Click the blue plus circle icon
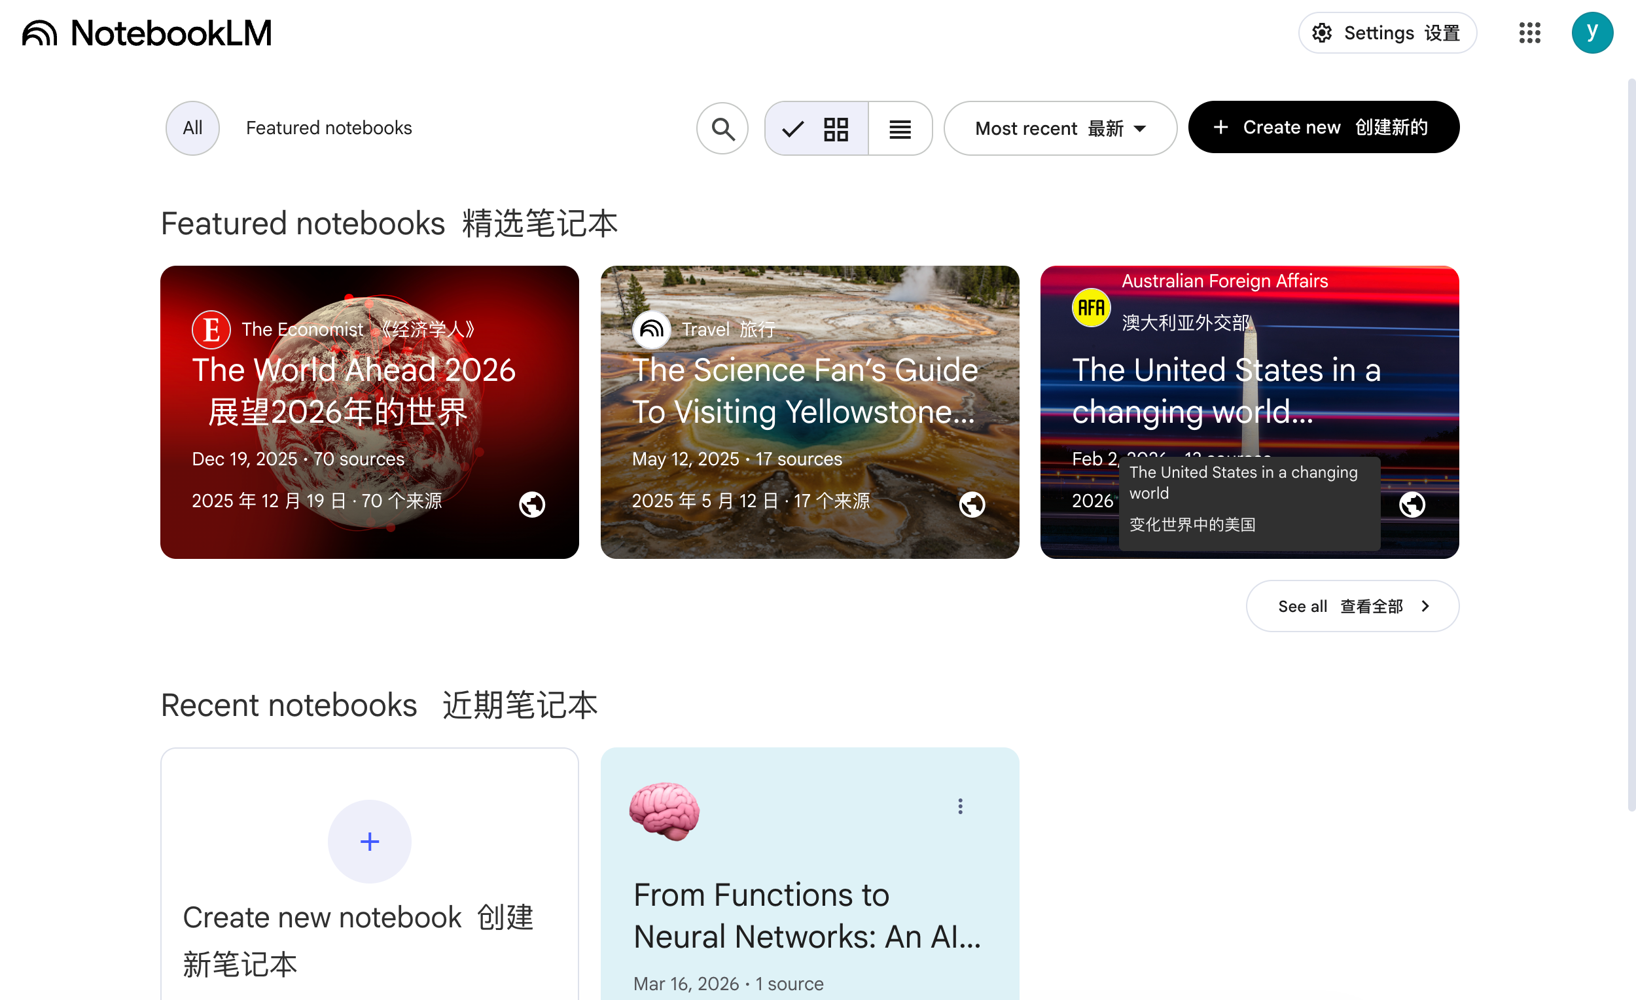Screen dimensions: 1636x1000 coord(370,842)
